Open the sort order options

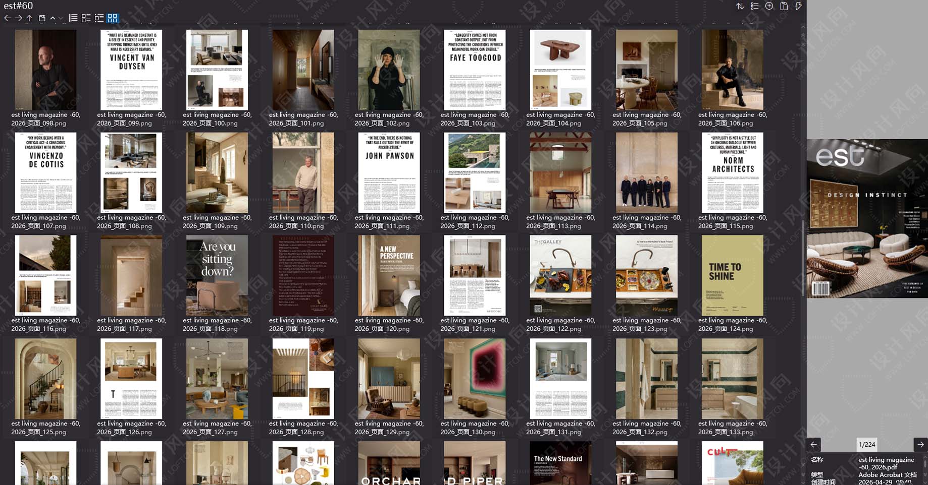(x=740, y=6)
